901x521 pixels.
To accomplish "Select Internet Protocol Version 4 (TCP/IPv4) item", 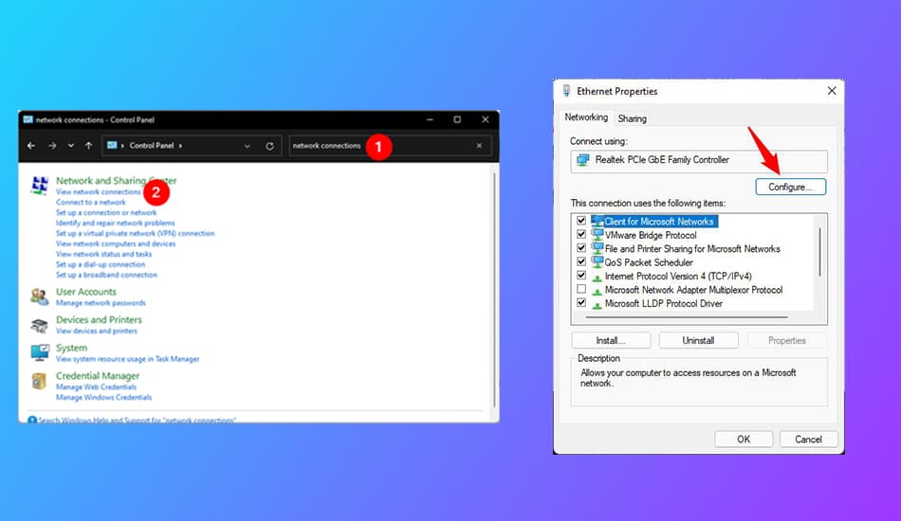I will [678, 276].
